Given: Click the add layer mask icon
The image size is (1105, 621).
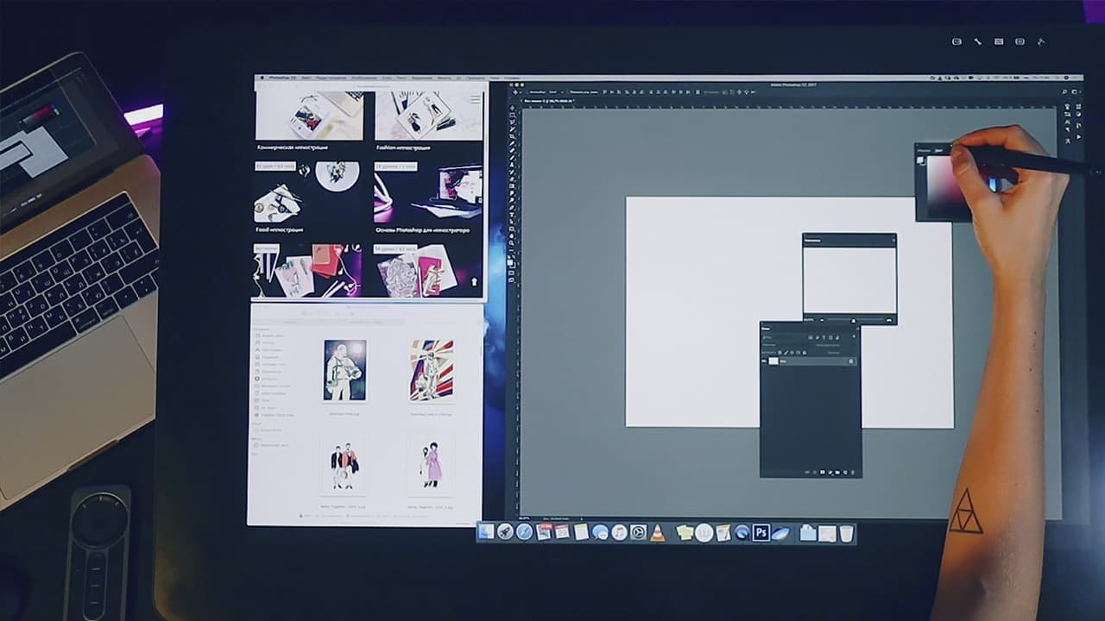Looking at the screenshot, I should (x=823, y=473).
